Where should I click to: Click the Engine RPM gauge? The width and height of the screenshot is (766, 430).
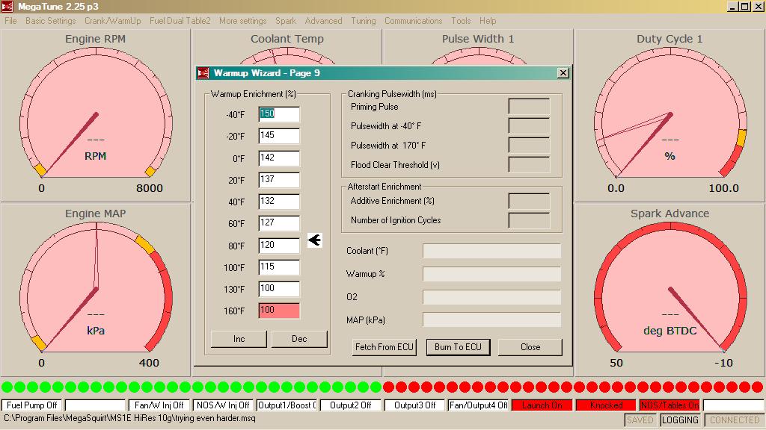(x=95, y=116)
